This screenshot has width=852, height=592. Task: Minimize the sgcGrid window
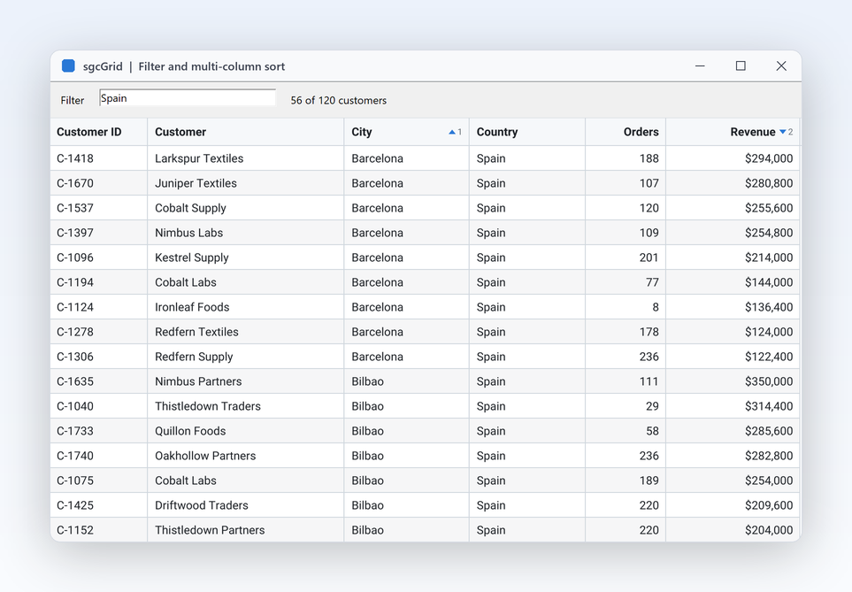pyautogui.click(x=700, y=65)
